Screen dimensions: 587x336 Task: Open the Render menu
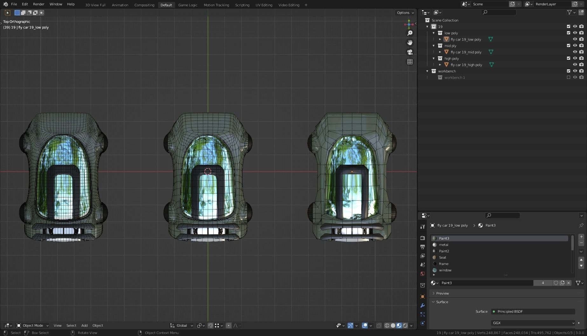coord(38,4)
